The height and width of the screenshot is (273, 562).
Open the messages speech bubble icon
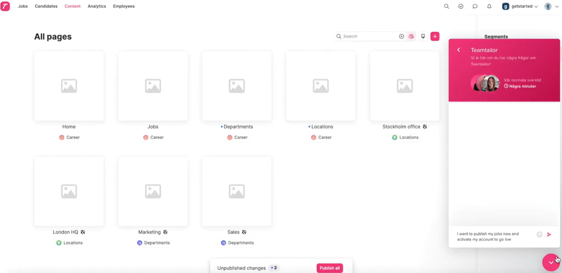click(475, 6)
